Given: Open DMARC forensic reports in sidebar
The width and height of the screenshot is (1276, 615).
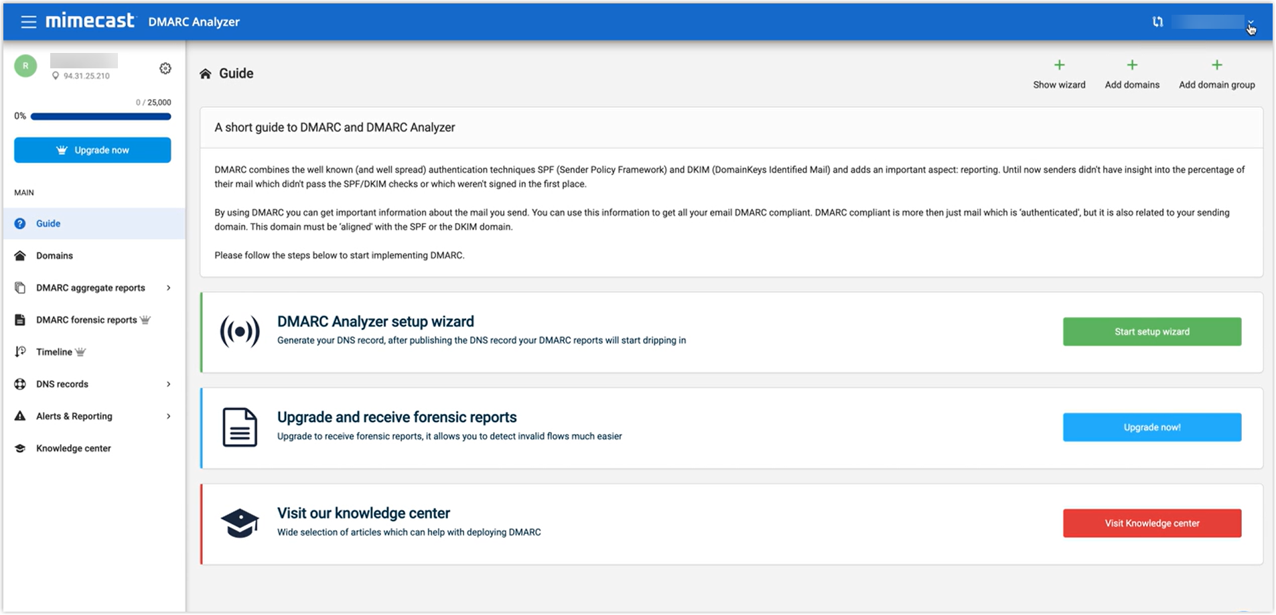Looking at the screenshot, I should pyautogui.click(x=86, y=320).
